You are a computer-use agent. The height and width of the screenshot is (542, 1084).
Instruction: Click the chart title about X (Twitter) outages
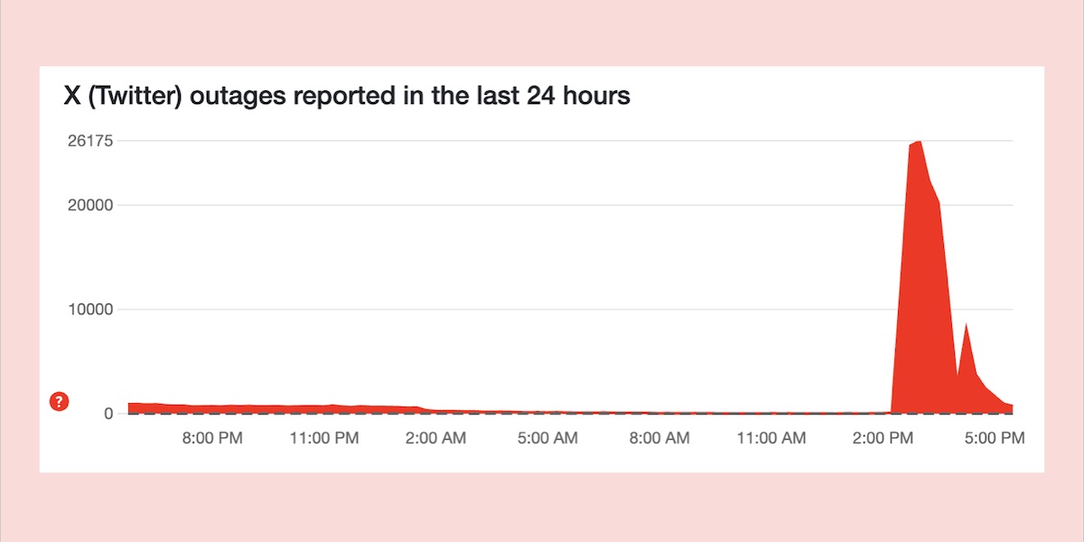point(347,96)
